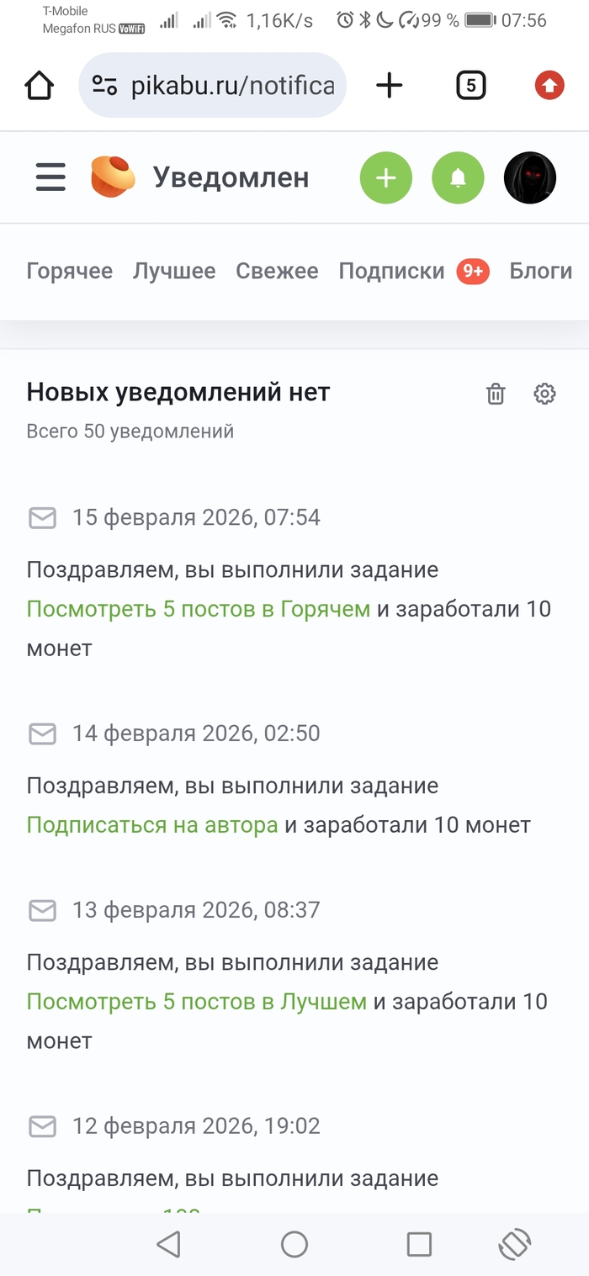The height and width of the screenshot is (1276, 589).
Task: Click the 'Посмотреть 5 постов в Лучшем' link
Action: [x=197, y=1002]
